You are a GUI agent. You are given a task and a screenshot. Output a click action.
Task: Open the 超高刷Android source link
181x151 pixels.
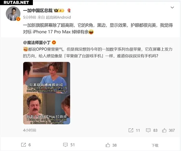[x=58, y=17]
